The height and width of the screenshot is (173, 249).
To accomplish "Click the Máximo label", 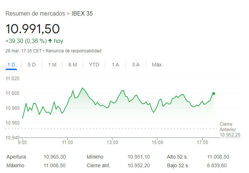I will (x=15, y=165).
